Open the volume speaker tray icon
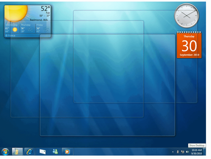 click(x=187, y=152)
